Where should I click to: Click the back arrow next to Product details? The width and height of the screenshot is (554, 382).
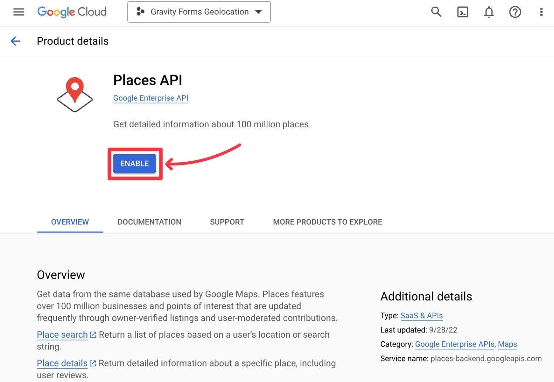click(15, 41)
